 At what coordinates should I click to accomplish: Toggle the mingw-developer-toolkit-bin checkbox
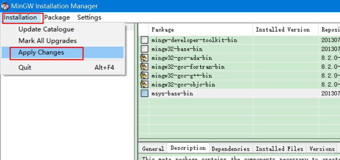pos(144,40)
